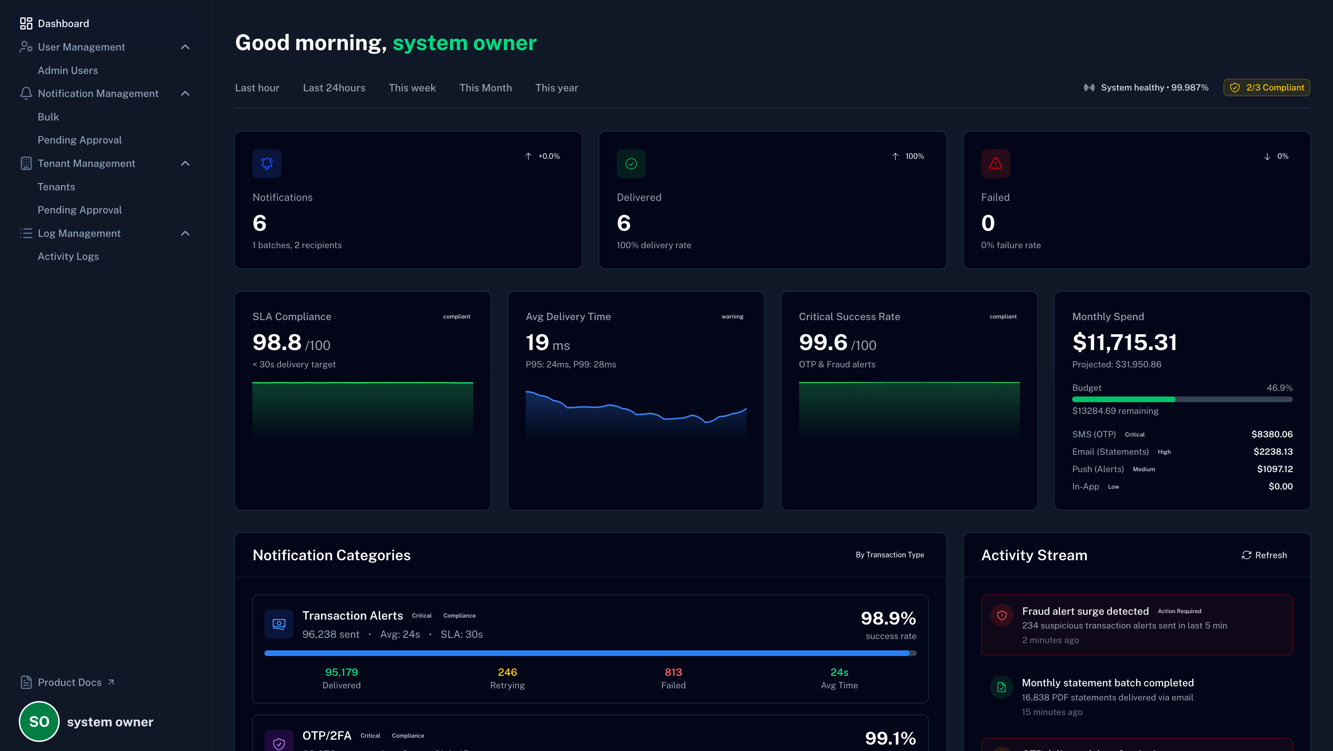Click the Notification Management bell icon
The width and height of the screenshot is (1333, 751).
(26, 93)
